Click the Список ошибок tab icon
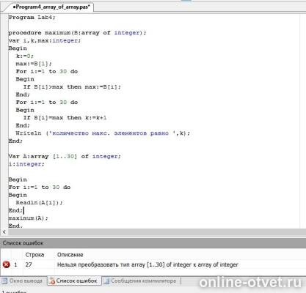Viewport: 306px width, 293px height. 51,281
